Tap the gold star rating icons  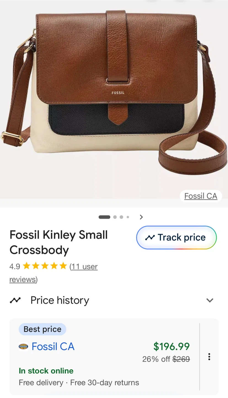pos(45,266)
